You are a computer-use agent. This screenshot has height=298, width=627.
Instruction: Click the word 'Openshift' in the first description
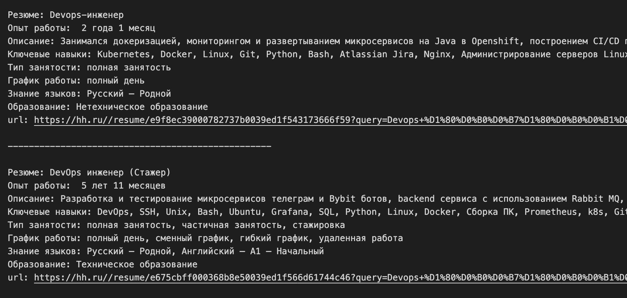pyautogui.click(x=495, y=41)
